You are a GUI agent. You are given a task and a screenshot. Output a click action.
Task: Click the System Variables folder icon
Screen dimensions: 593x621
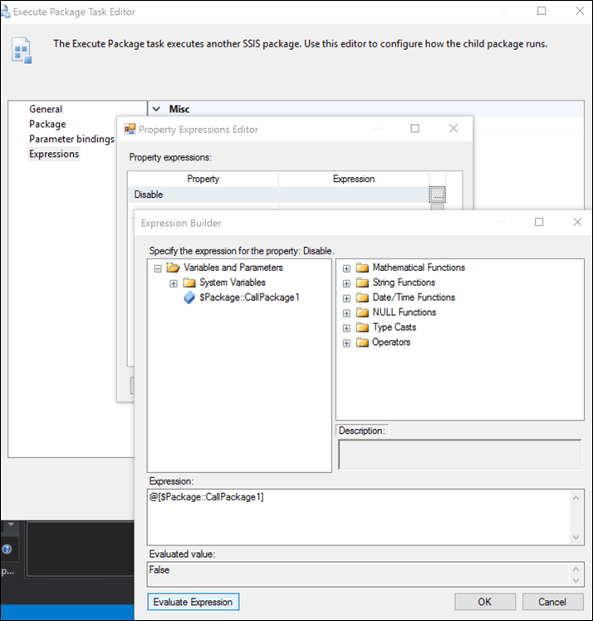(189, 283)
